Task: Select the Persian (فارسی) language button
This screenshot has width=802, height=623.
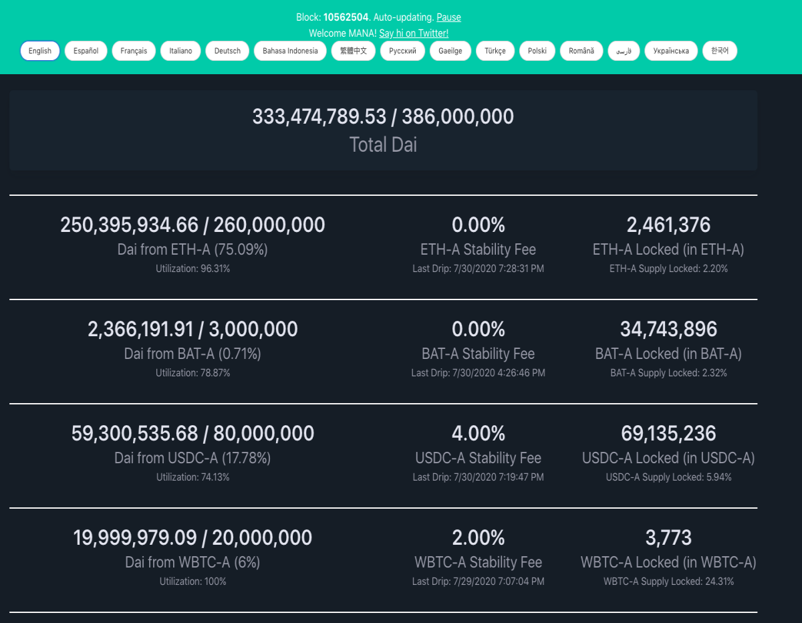Action: [x=624, y=51]
